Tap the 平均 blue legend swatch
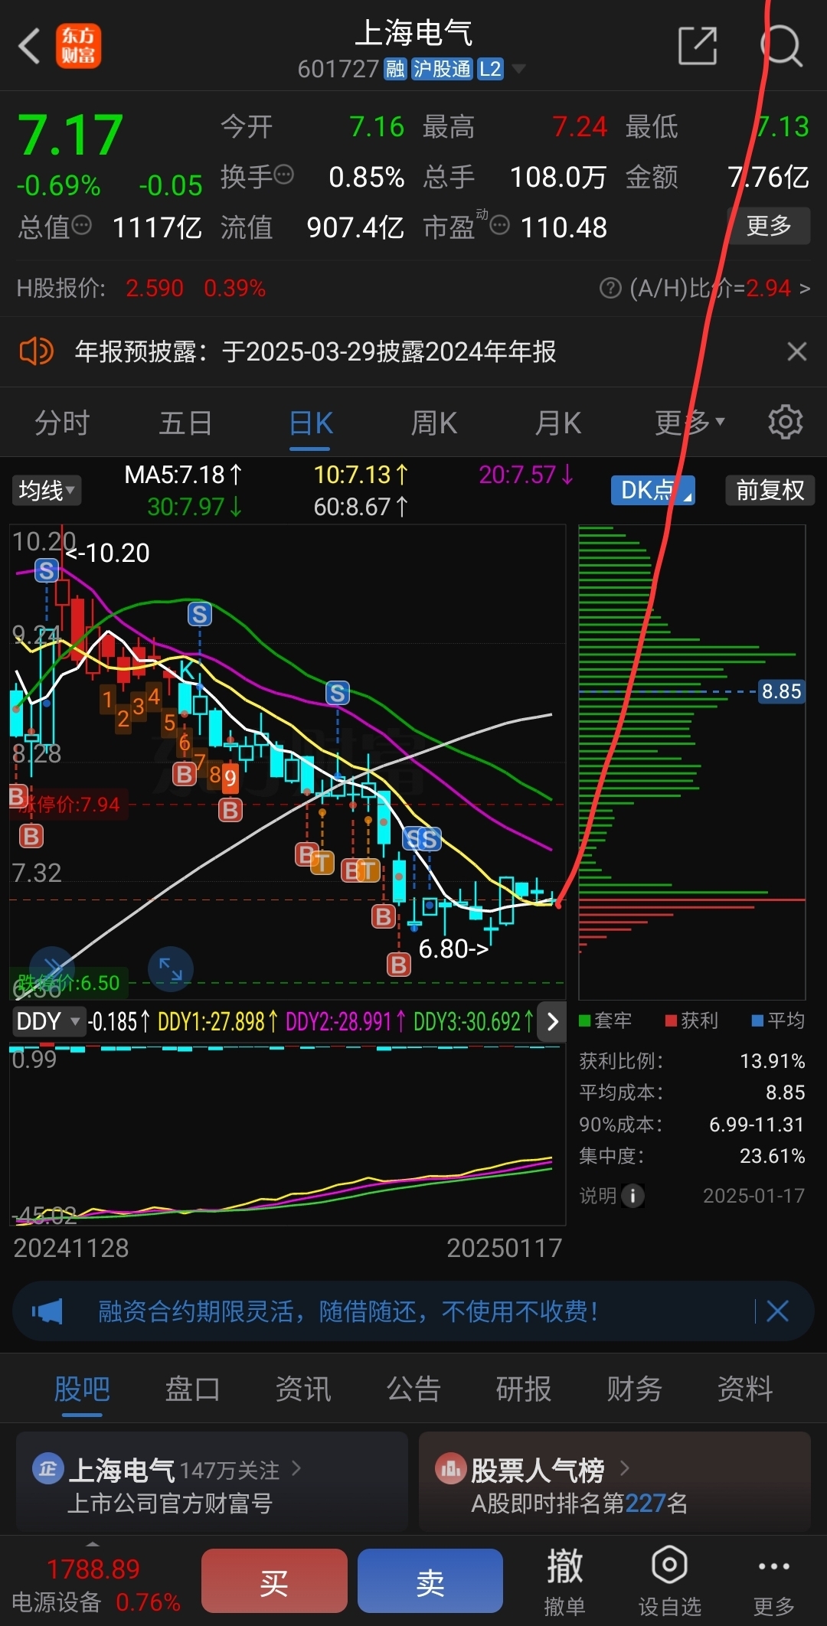The width and height of the screenshot is (827, 1626). coord(757,1020)
